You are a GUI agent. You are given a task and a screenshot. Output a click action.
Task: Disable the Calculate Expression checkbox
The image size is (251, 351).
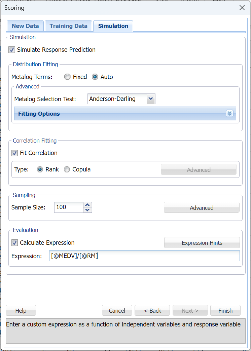point(15,243)
